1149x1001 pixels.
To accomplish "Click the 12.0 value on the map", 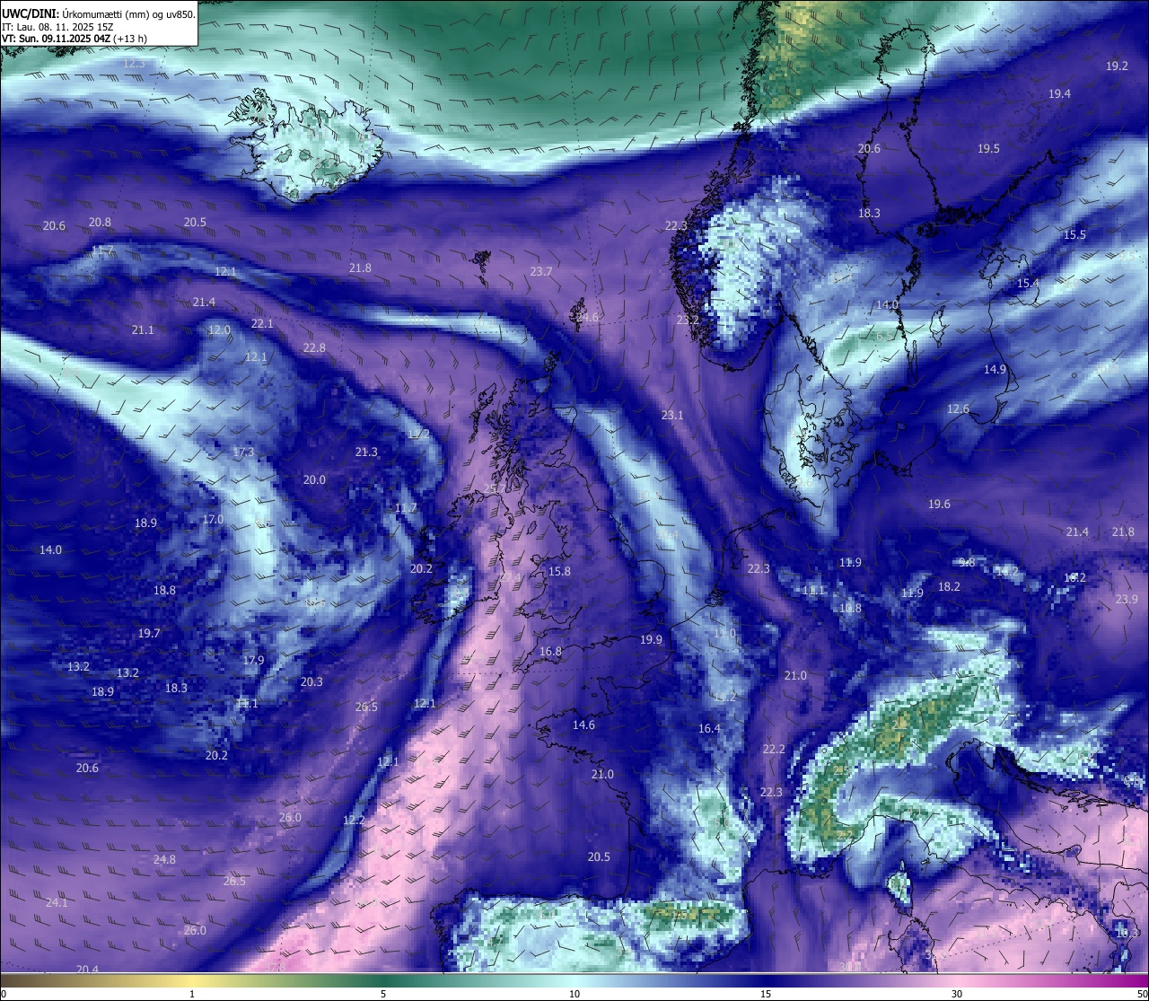I will click(219, 329).
